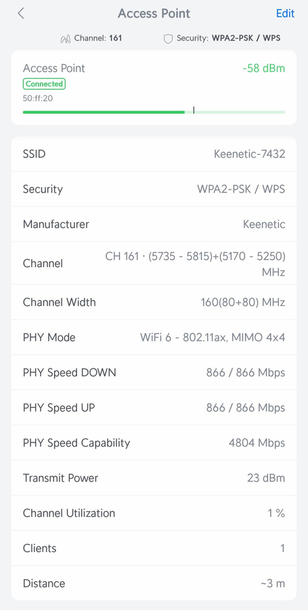Click the signal strength progress bar
Screen dimensions: 308x610
point(154,112)
